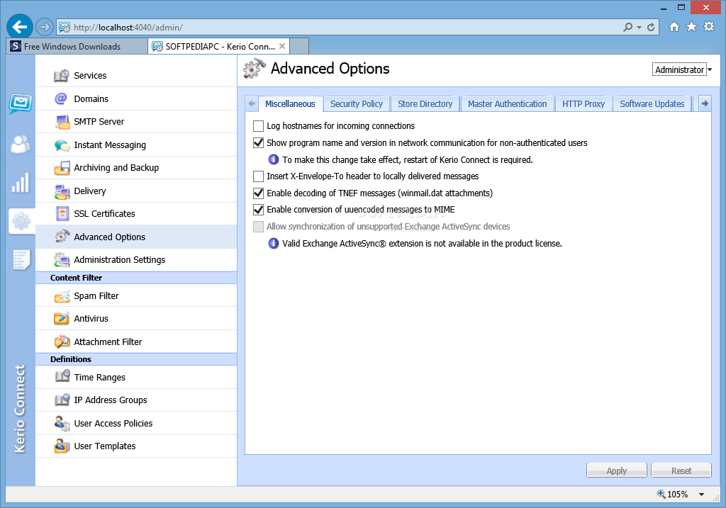Click the Apply button
Viewport: 726px width, 508px height.
[617, 470]
